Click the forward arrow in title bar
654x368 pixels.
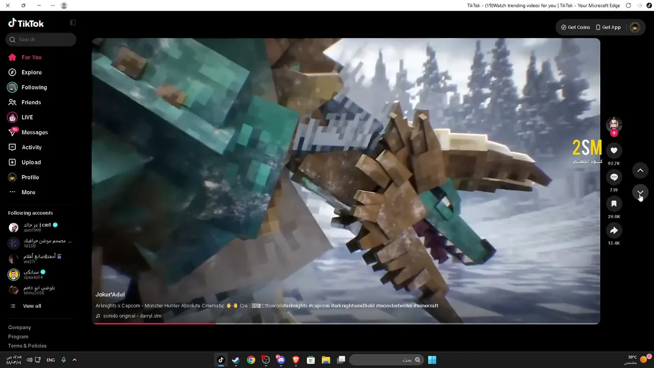click(x=639, y=6)
